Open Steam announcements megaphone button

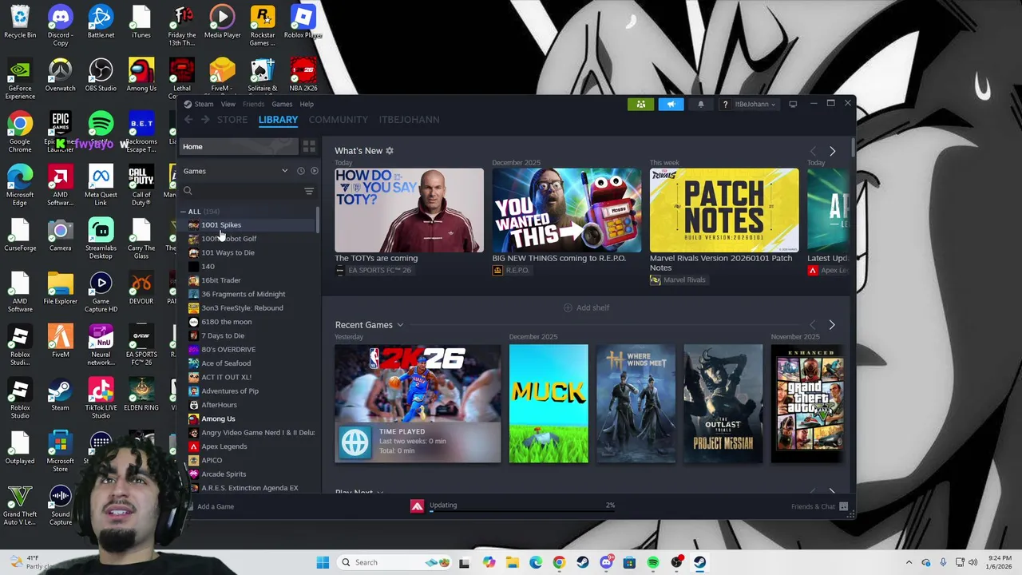point(671,104)
